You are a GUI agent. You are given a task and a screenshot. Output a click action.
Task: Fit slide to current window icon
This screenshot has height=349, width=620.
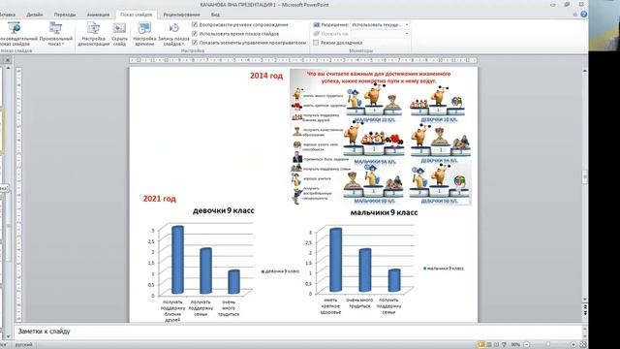click(x=582, y=345)
